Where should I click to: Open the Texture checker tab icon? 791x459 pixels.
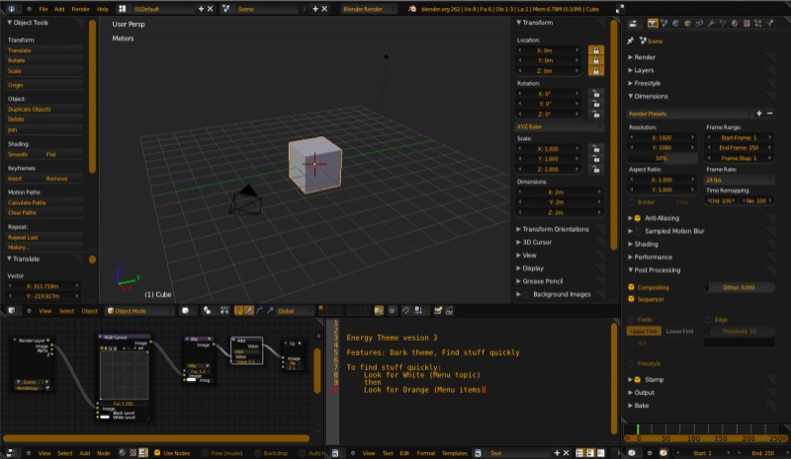(747, 23)
